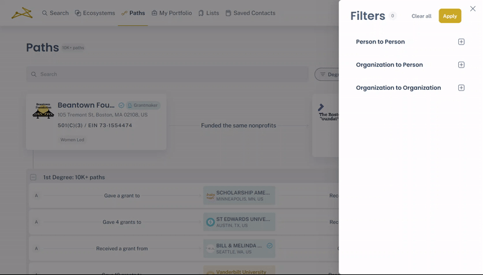
Task: Click the Organization to Organization label
Action: [x=398, y=88]
